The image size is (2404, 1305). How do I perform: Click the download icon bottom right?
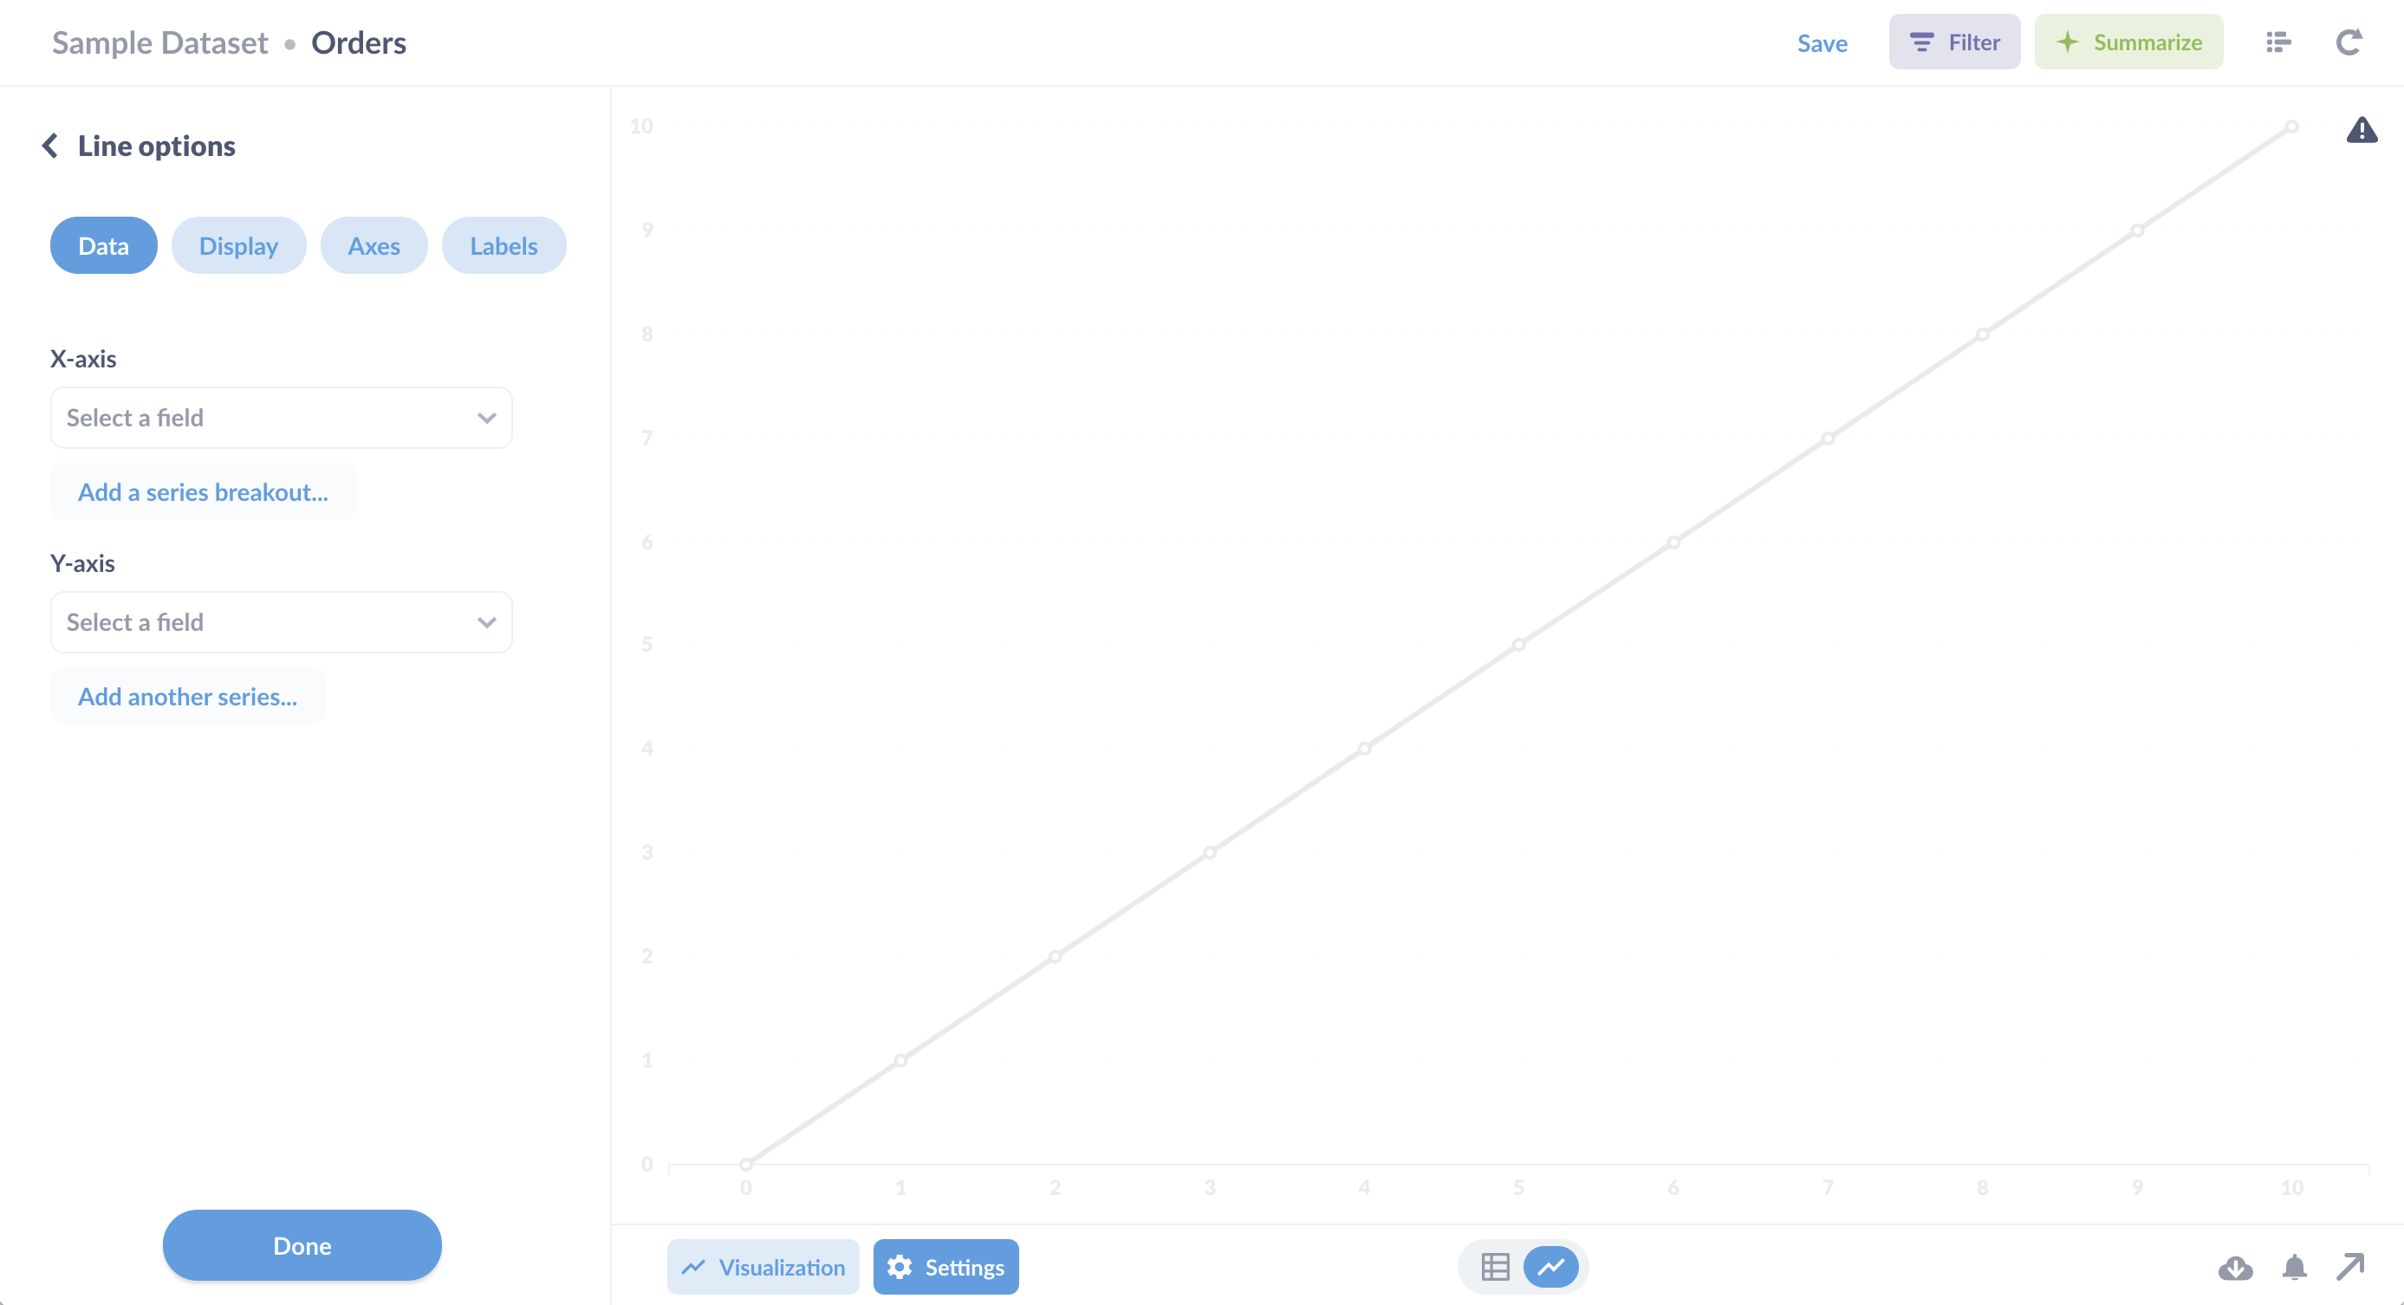tap(2235, 1266)
